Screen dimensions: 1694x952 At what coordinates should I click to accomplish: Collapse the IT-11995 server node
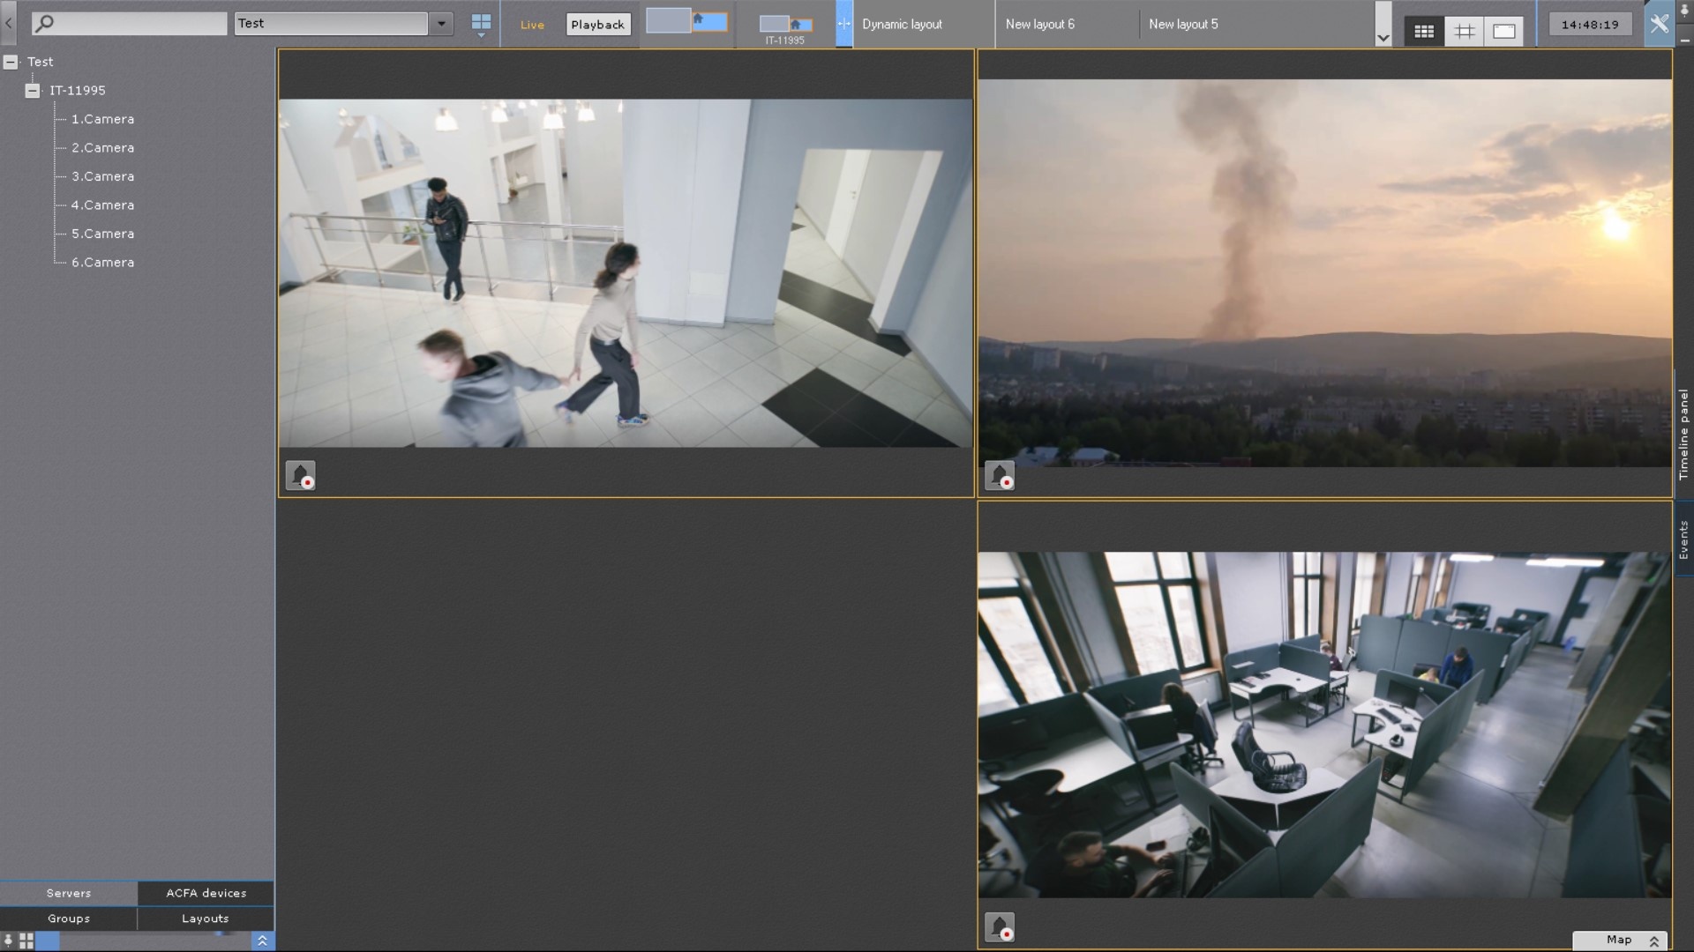pyautogui.click(x=33, y=90)
